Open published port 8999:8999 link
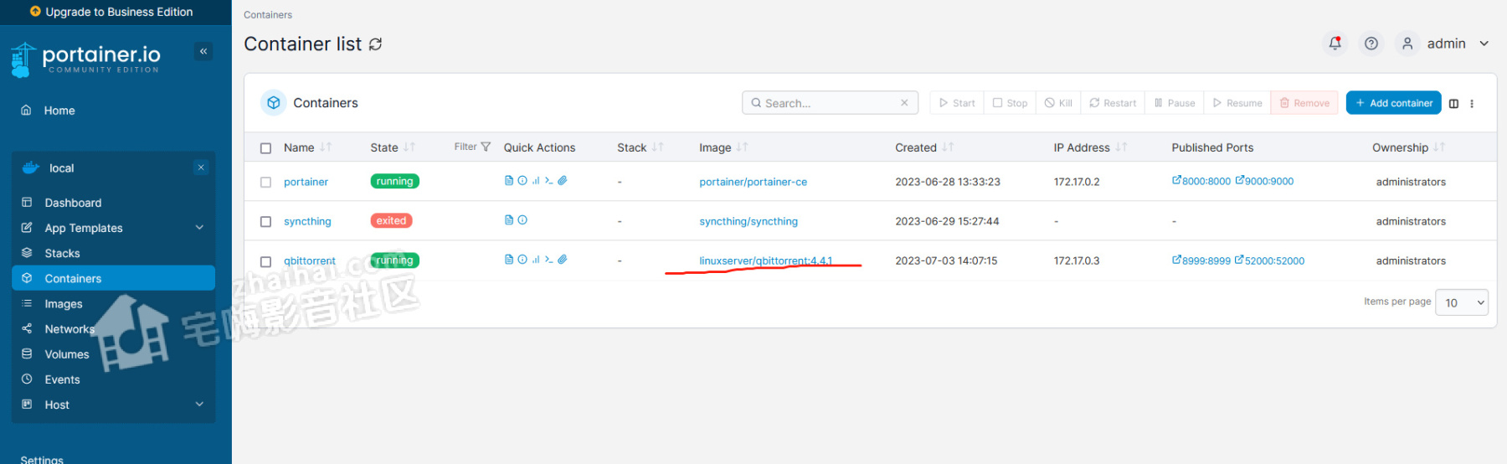Image resolution: width=1507 pixels, height=464 pixels. [x=1201, y=260]
